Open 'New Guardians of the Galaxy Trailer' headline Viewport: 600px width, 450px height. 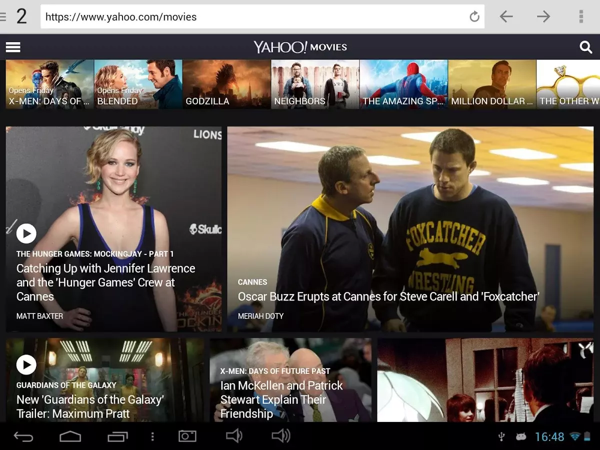tap(90, 406)
